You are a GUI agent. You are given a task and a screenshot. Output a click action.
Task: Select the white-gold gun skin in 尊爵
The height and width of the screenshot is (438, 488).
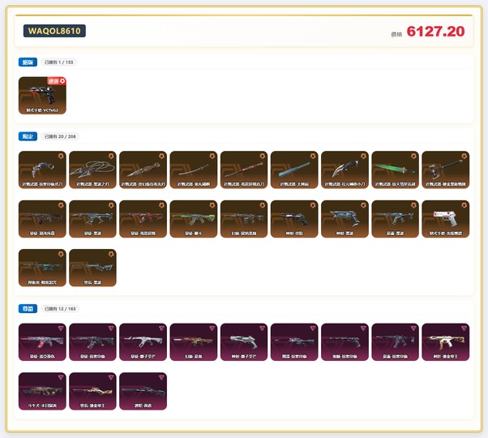pyautogui.click(x=445, y=342)
